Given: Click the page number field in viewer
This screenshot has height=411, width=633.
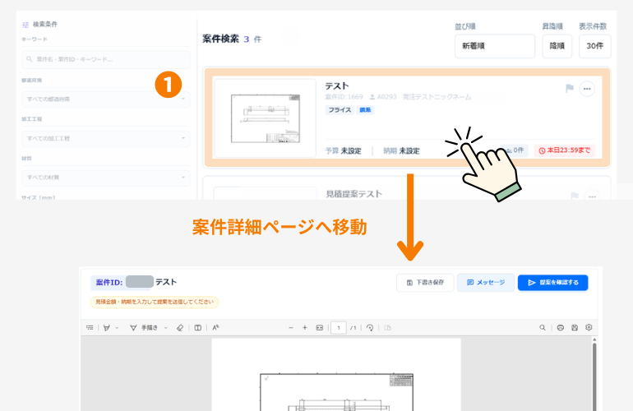Looking at the screenshot, I should pos(339,328).
